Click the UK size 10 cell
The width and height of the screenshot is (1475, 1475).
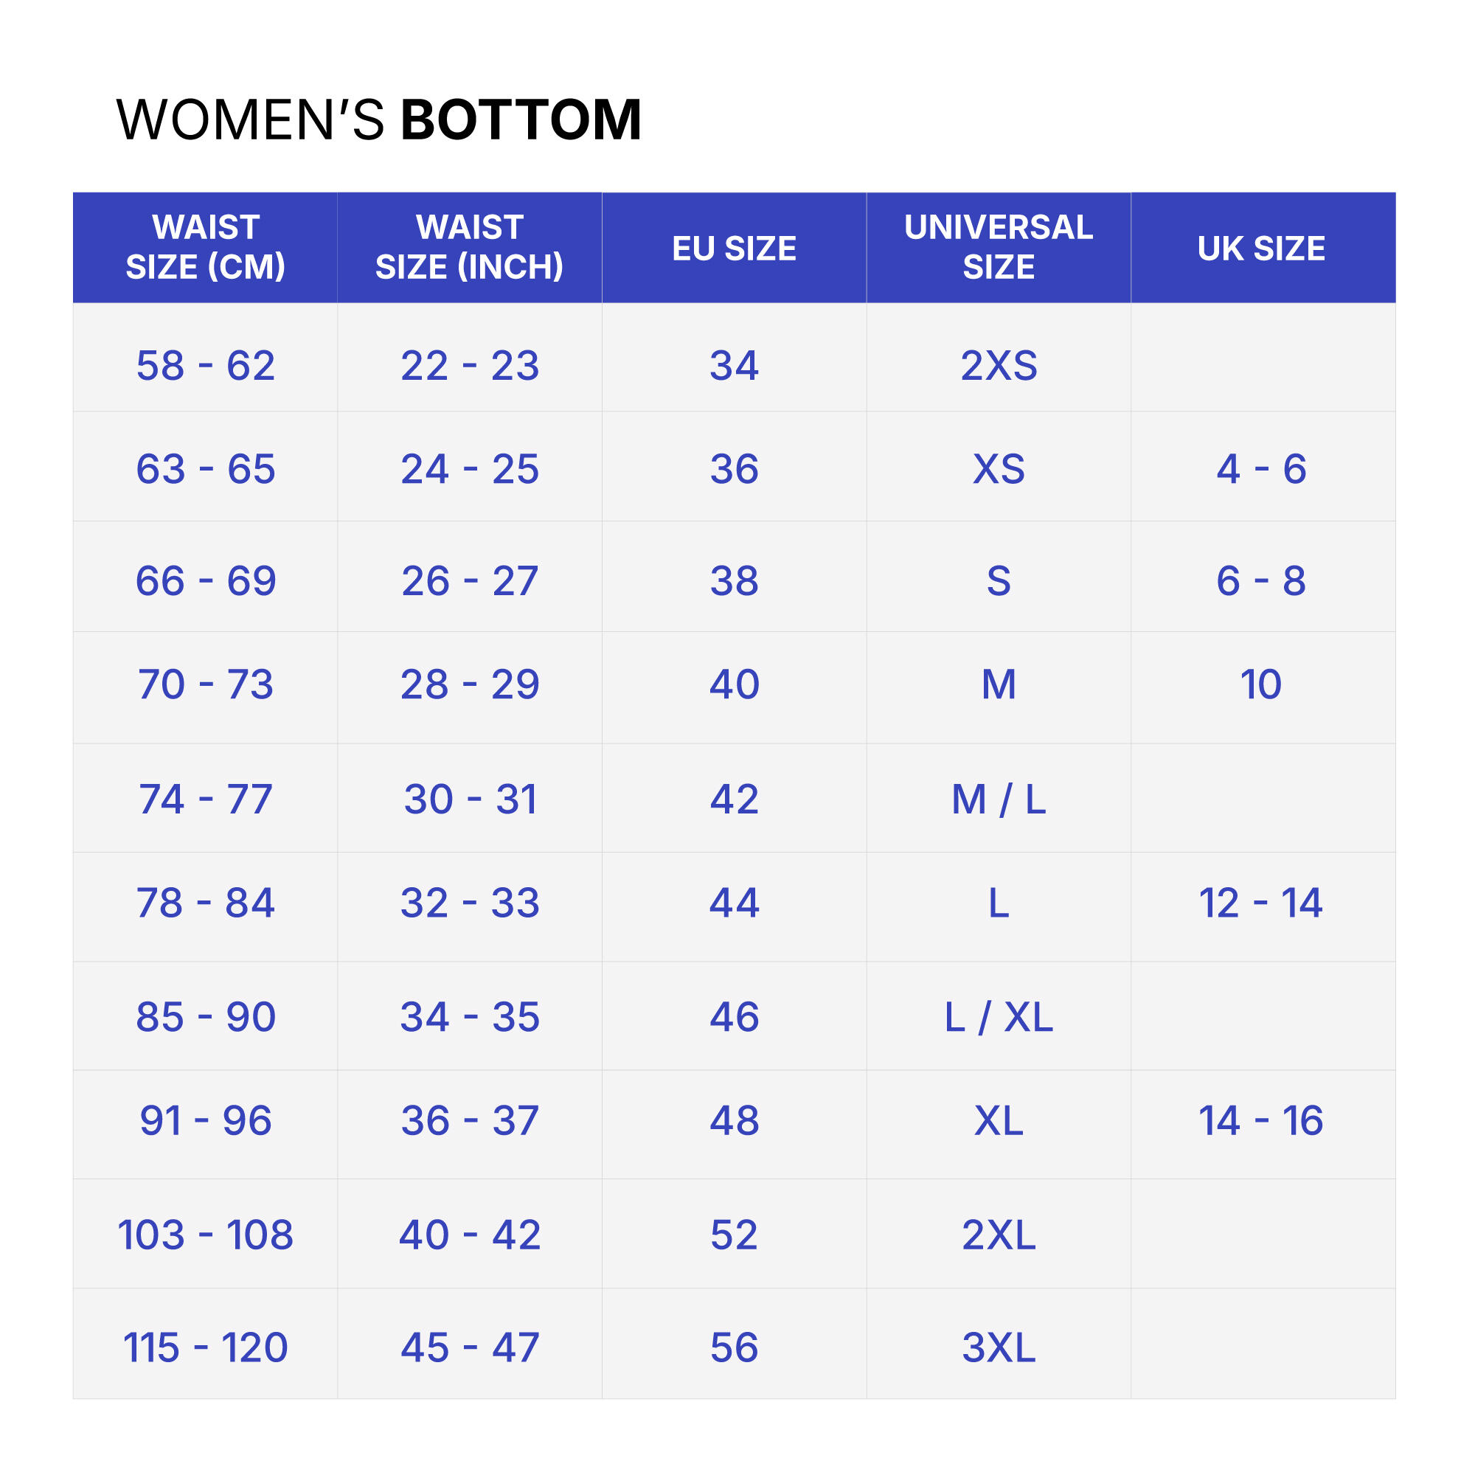pos(1261,684)
